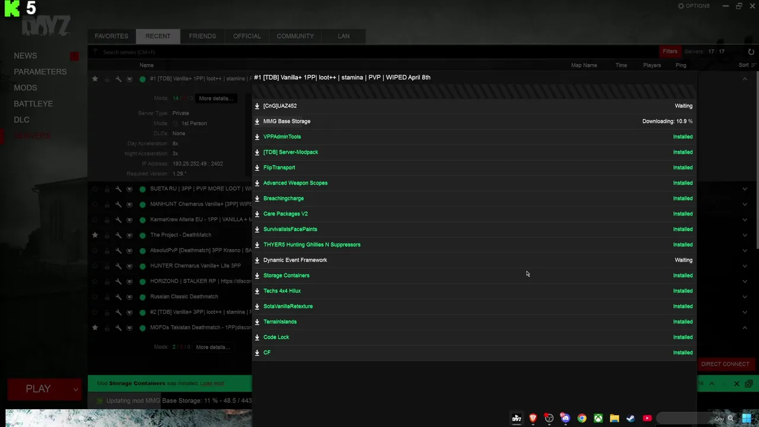
Task: Click the server list vertical scrollbar
Action: (x=757, y=160)
